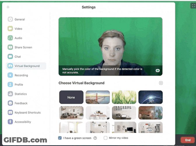Image resolution: width=196 pixels, height=146 pixels.
Task: Pick background color using the color picker swatch
Action: tap(157, 71)
